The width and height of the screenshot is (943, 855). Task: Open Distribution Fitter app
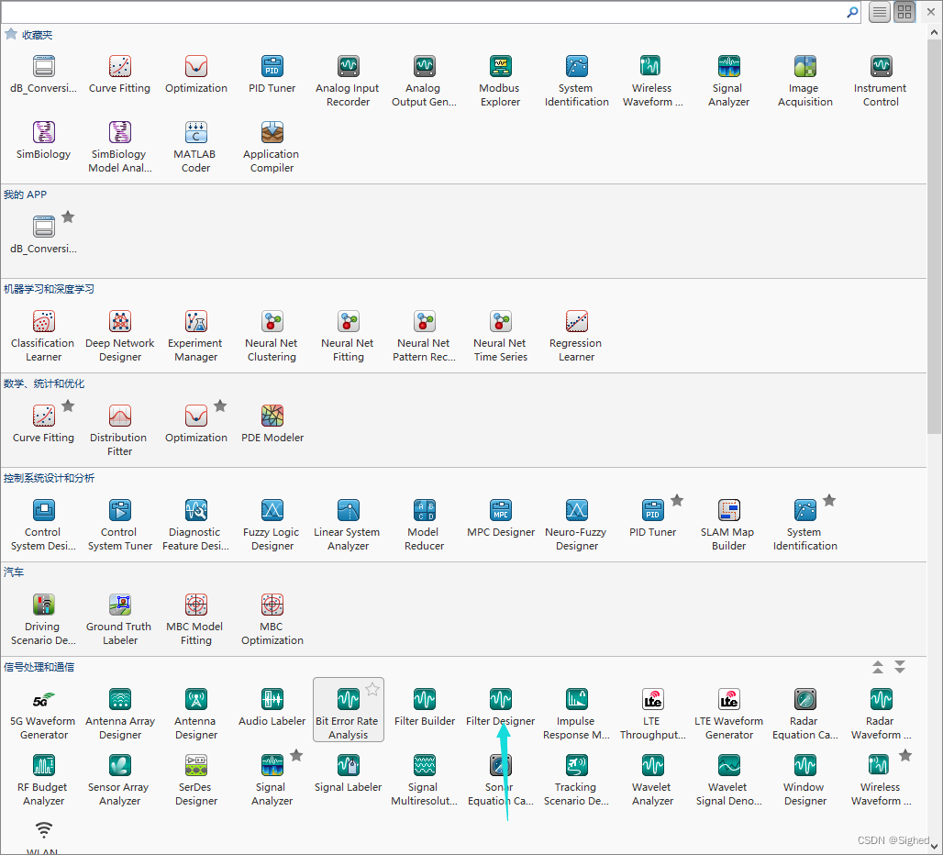pyautogui.click(x=119, y=430)
